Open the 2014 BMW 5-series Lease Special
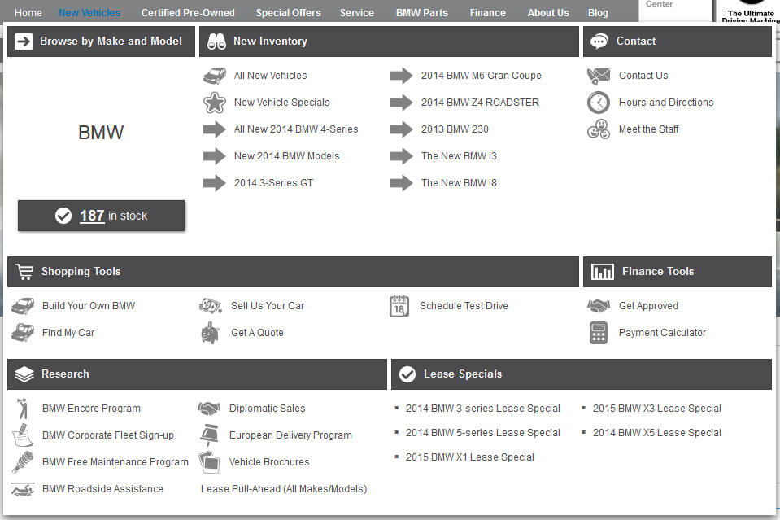Viewport: 780px width, 520px height. pyautogui.click(x=483, y=433)
